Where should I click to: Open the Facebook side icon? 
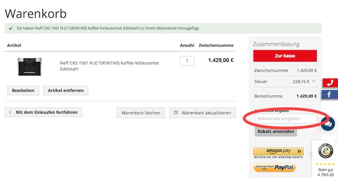pyautogui.click(x=330, y=95)
